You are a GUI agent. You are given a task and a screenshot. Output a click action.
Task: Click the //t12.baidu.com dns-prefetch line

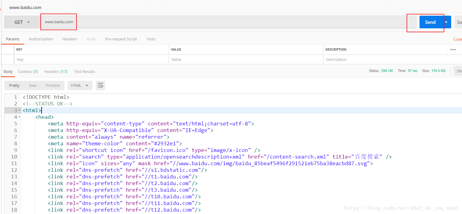124,210
